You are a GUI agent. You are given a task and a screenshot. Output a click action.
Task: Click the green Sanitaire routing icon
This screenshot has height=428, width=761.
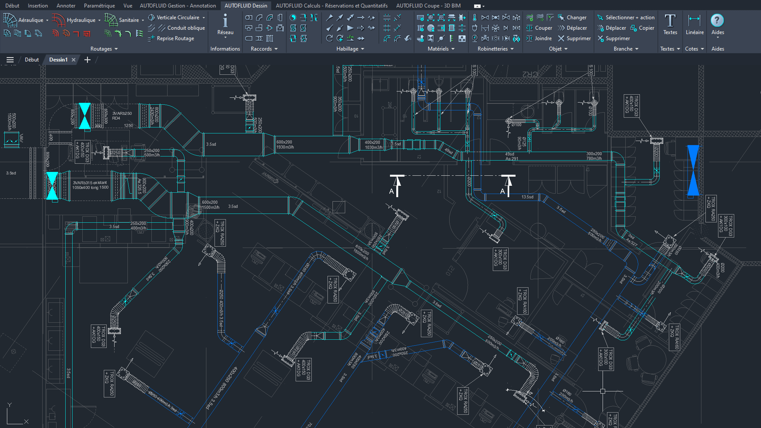(111, 20)
